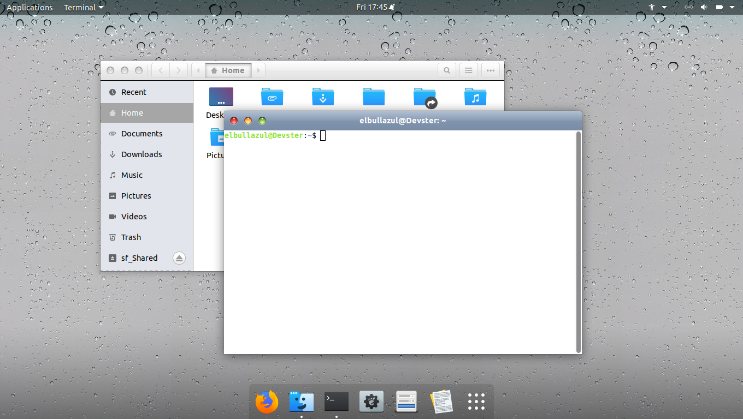The width and height of the screenshot is (743, 419).
Task: Expand the system menu arrow beside battery
Action: click(x=733, y=8)
